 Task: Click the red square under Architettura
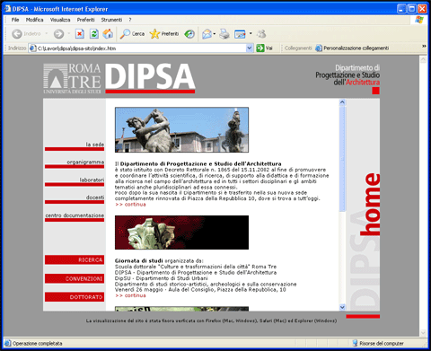tap(375, 91)
